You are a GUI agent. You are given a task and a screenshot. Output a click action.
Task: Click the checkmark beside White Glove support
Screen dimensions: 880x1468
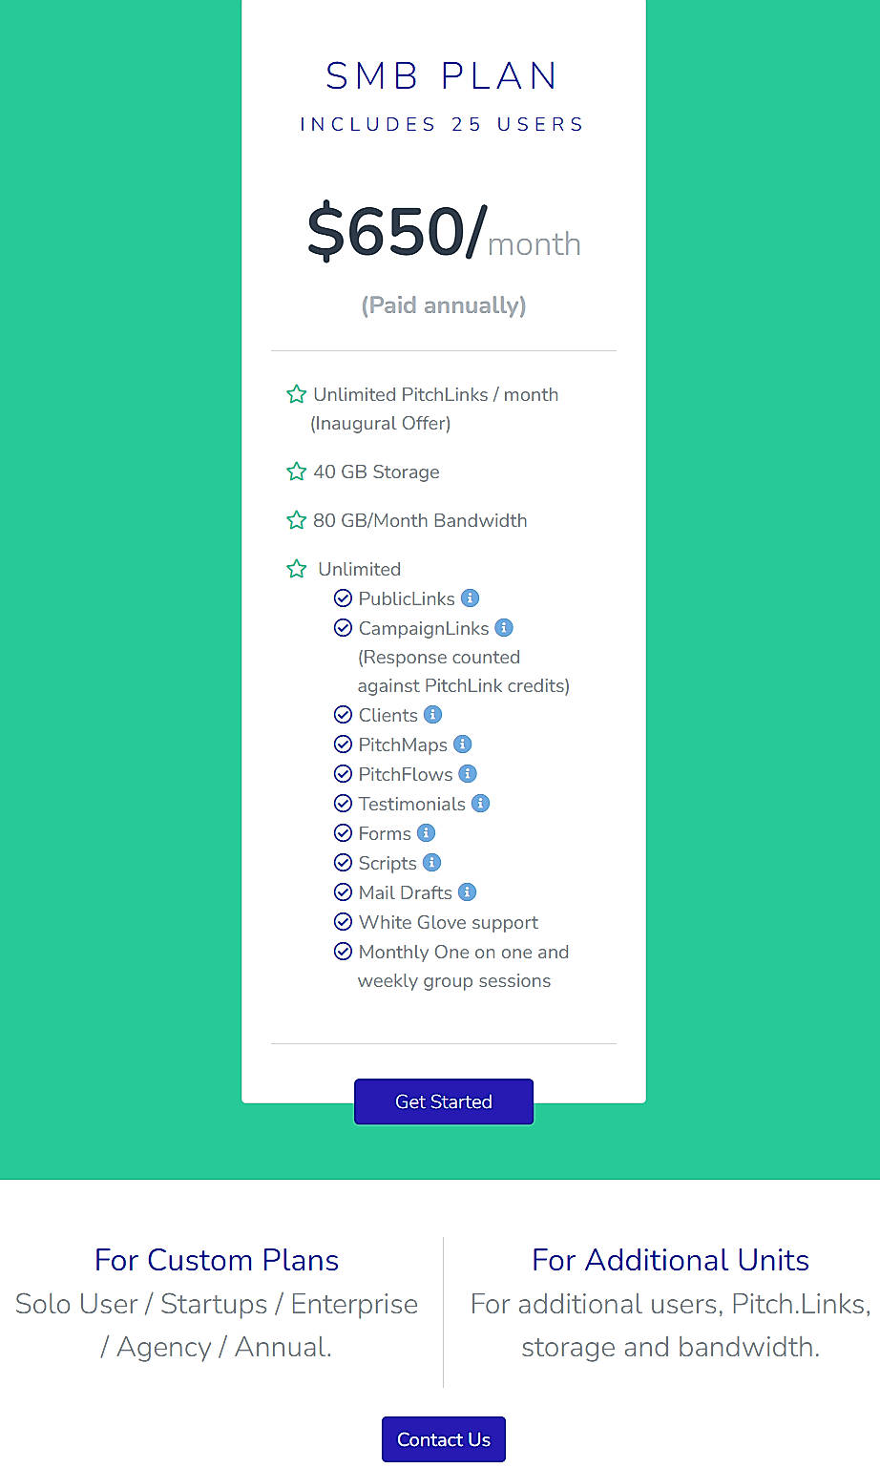344,922
